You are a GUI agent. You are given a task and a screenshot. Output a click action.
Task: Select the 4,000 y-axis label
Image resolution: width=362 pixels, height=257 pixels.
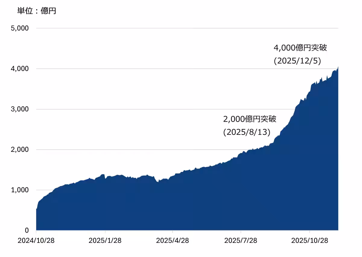(x=20, y=69)
